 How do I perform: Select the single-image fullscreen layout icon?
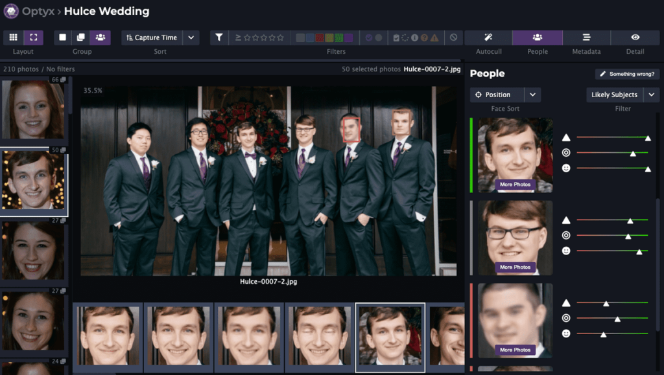pos(34,38)
